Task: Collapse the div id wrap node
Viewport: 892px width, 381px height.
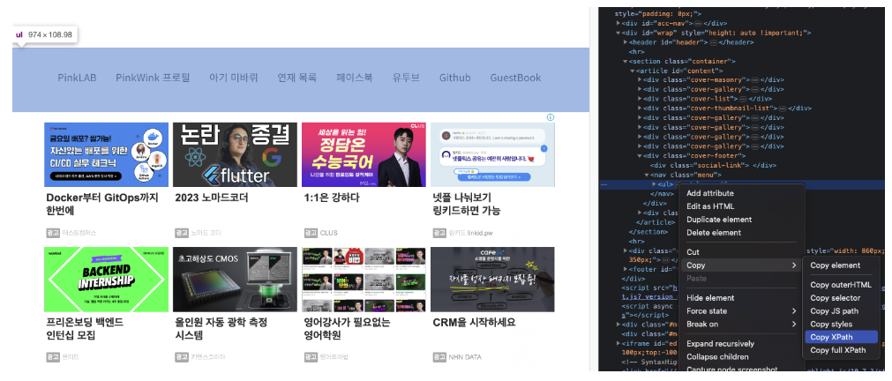Action: coord(618,33)
